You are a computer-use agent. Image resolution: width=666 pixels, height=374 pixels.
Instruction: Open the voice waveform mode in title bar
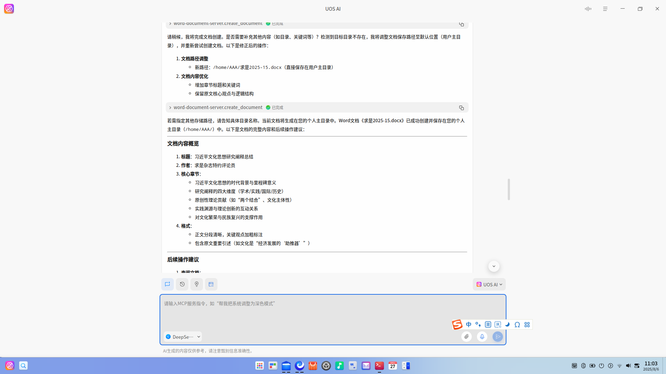point(588,9)
